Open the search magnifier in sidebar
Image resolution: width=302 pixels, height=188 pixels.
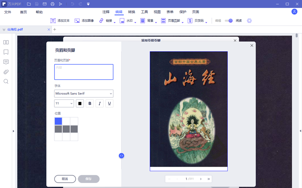pyautogui.click(x=6, y=81)
